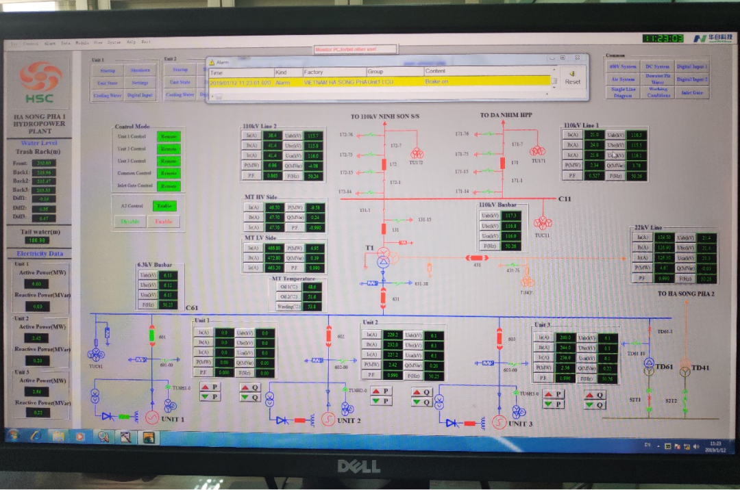Click the UNIT 3 generator symbol
This screenshot has height=490, width=740.
(499, 421)
